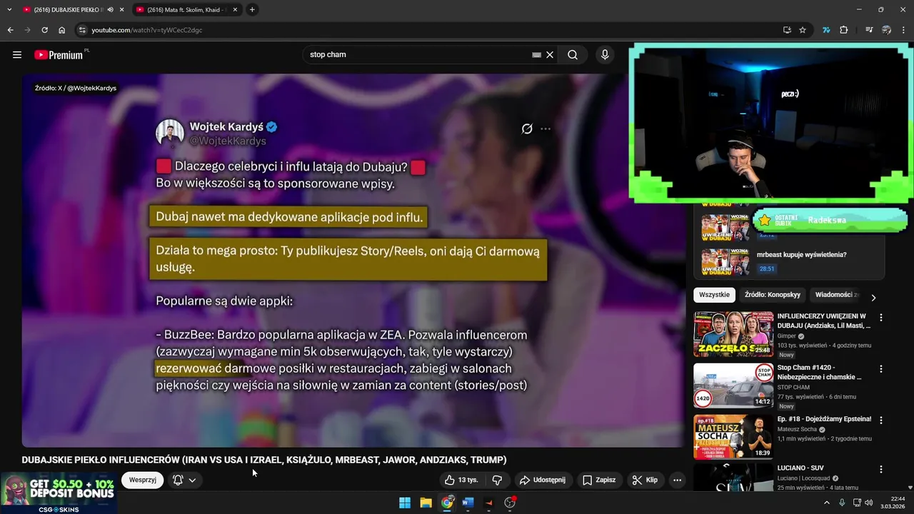
Task: Open 'Ep. #18 - Dojeżdżamy Epsteina!' video
Action: [x=824, y=419]
